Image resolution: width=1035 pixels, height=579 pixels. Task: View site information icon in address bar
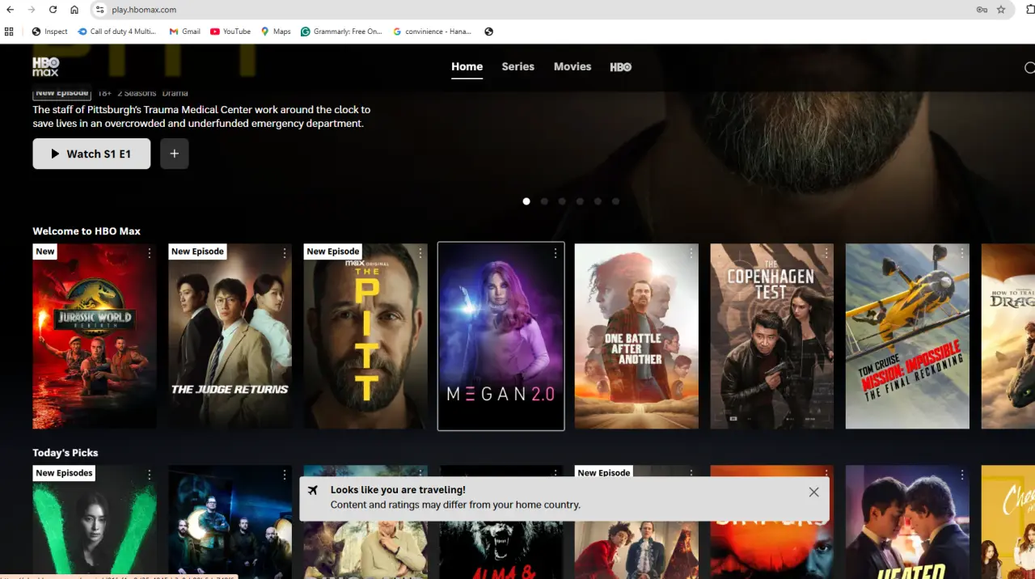[x=99, y=10]
